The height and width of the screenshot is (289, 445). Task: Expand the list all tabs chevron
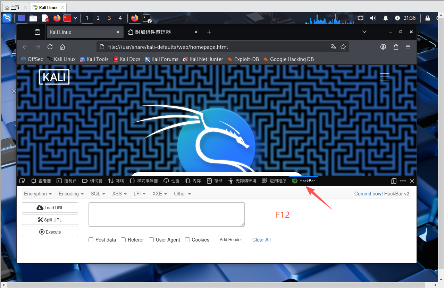coord(364,32)
